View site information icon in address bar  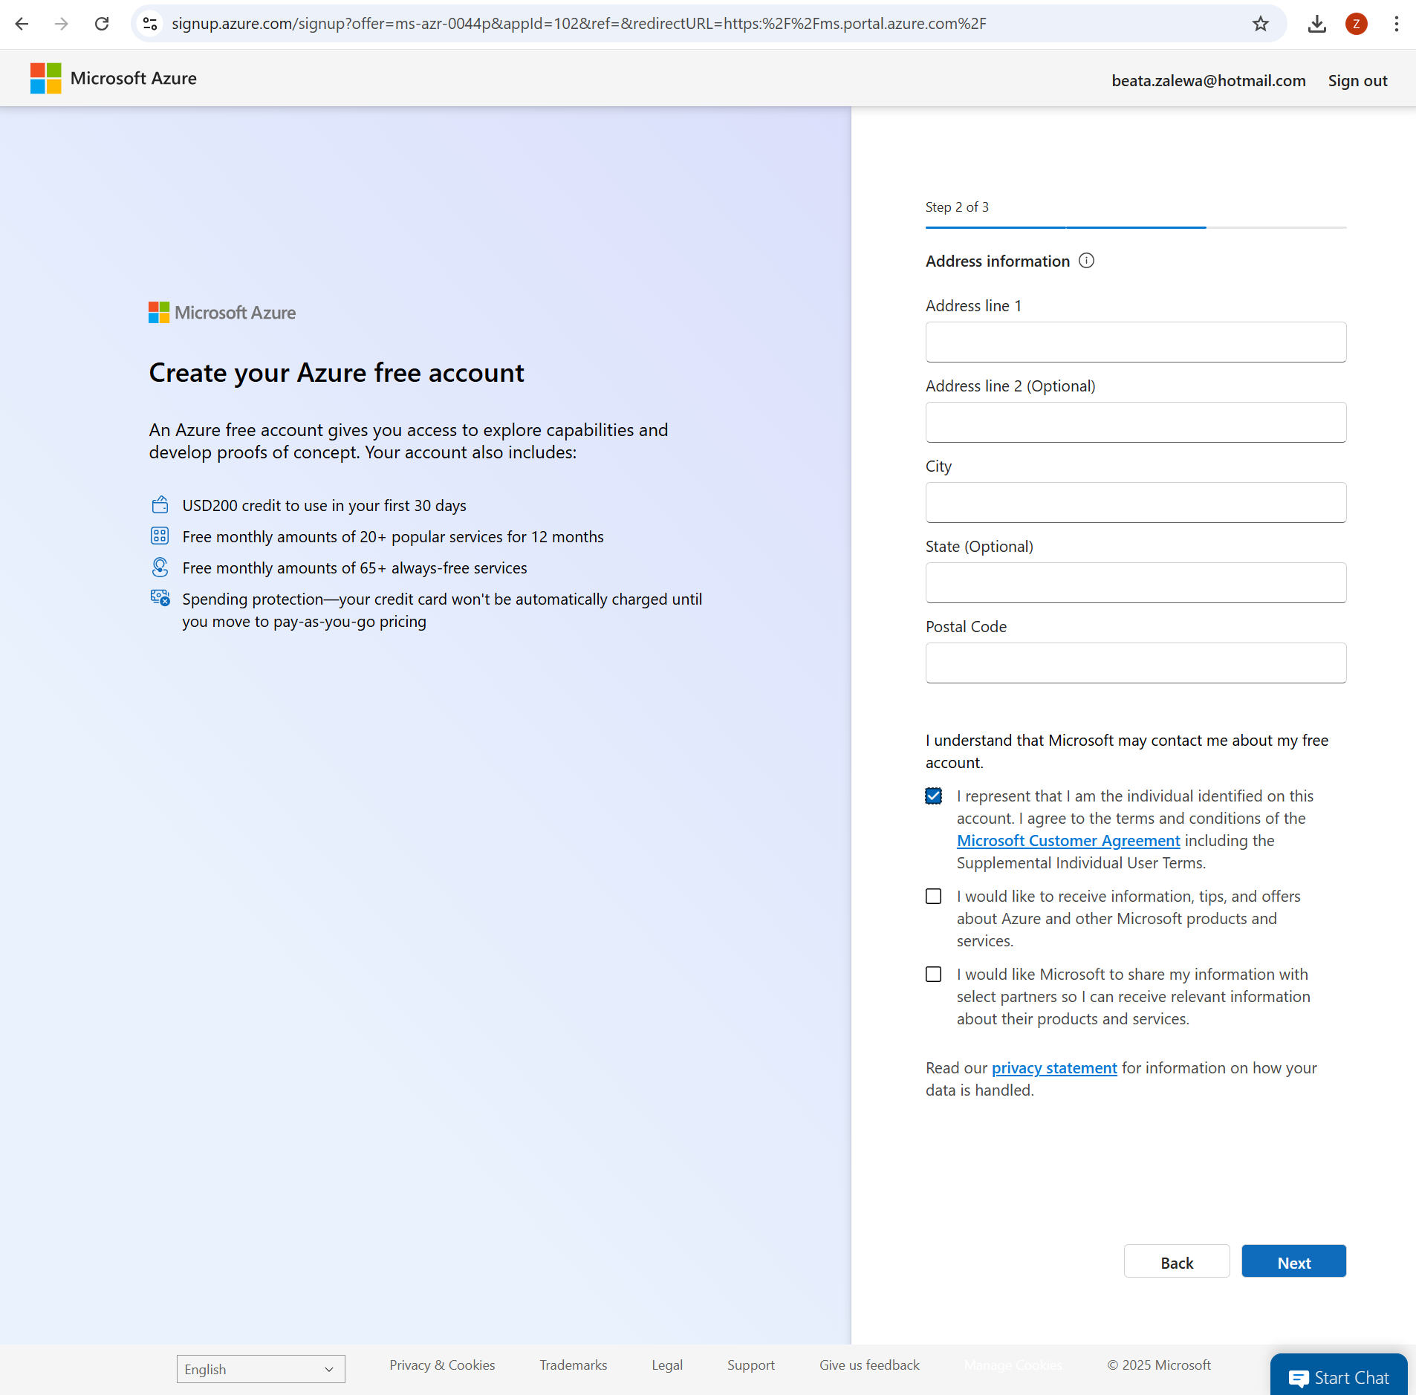[x=150, y=24]
